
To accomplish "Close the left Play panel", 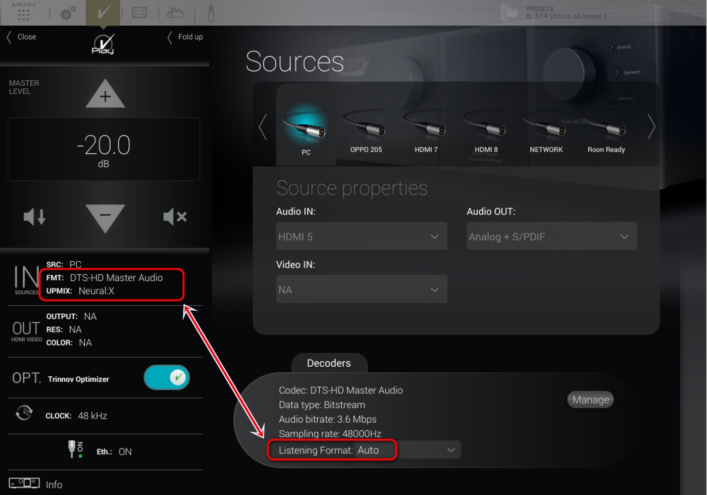I will (21, 37).
